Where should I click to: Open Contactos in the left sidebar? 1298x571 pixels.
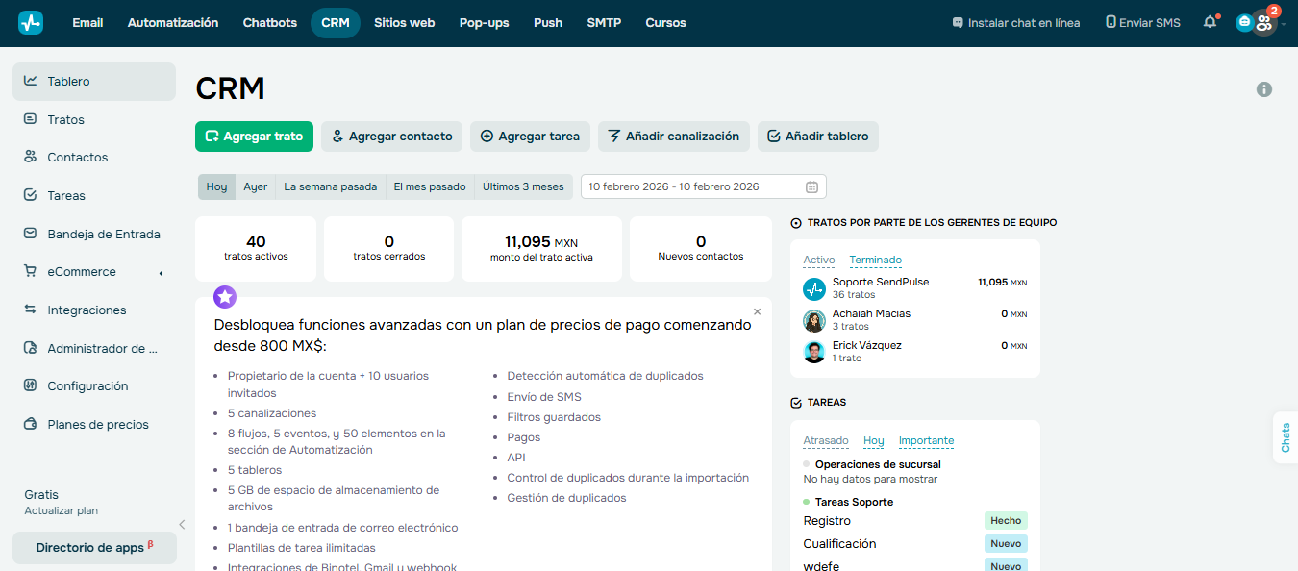[x=77, y=157]
